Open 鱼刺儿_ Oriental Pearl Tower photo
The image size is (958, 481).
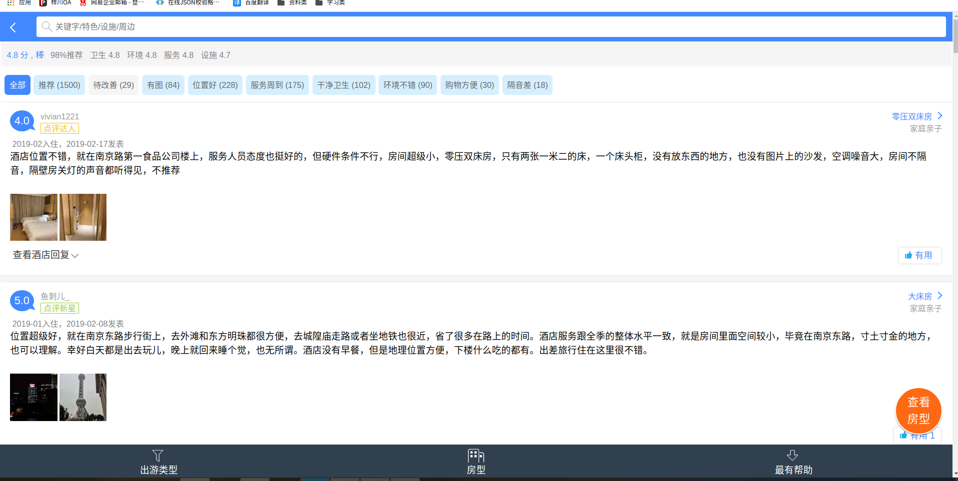(x=83, y=397)
